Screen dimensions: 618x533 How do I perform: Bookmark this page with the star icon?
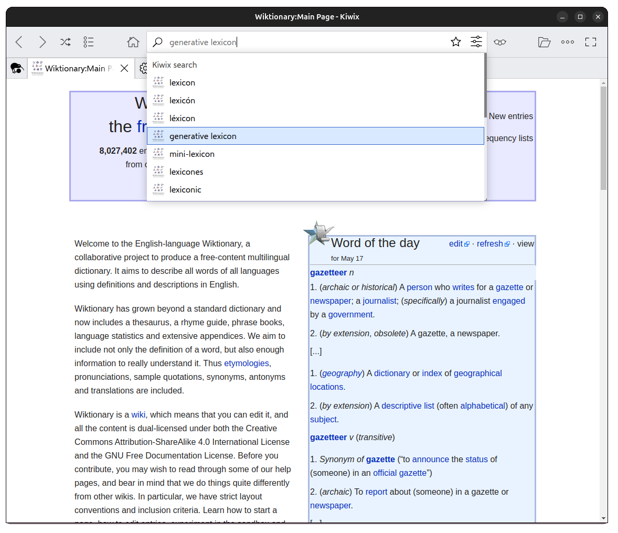[x=456, y=42]
